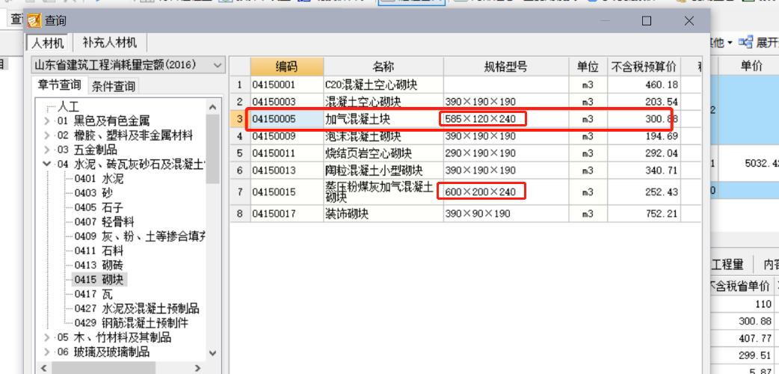Select row code 04150001

(286, 85)
